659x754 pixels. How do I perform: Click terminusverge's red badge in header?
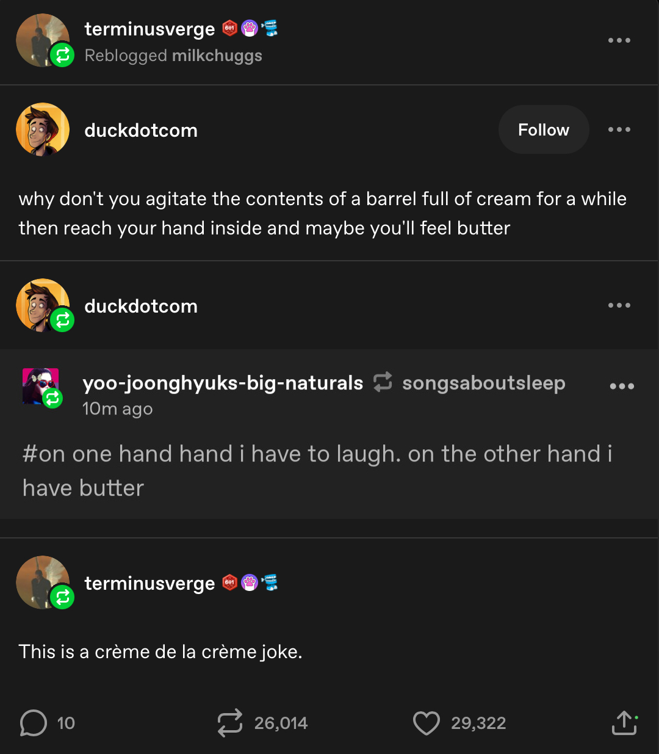229,28
